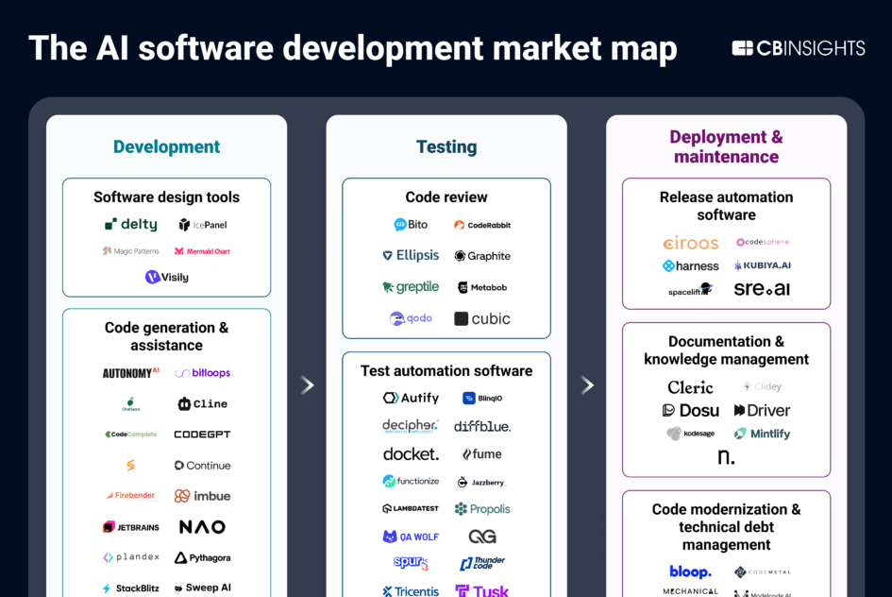Click the arrow between Development and Testing
The width and height of the screenshot is (892, 597).
click(x=307, y=384)
